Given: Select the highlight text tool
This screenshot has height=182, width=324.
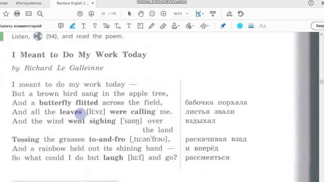Looking at the screenshot, I should pos(72,26).
